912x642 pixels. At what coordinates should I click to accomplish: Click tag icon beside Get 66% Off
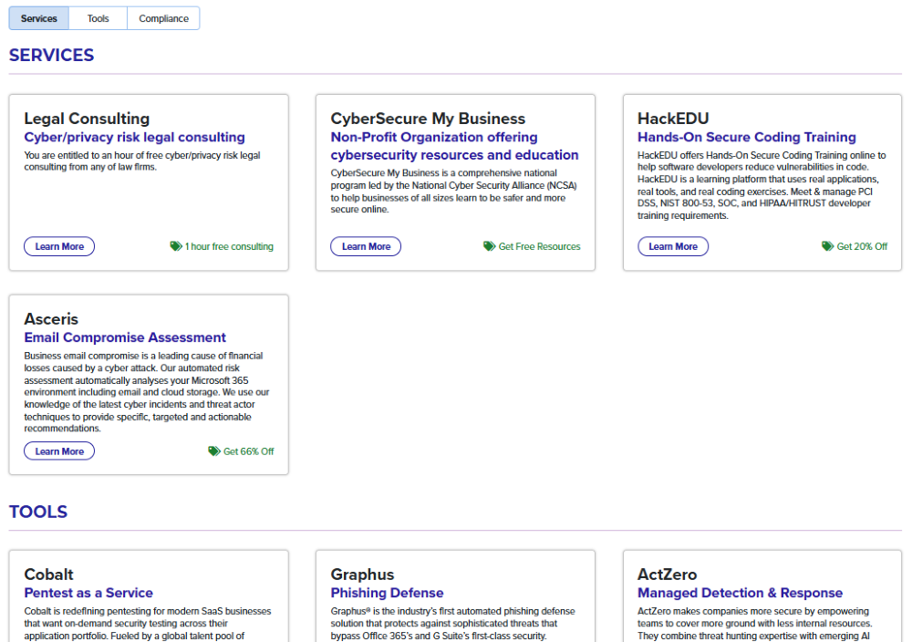214,450
